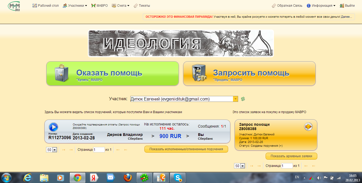Image resolution: width=362 pixels, height=183 pixels.
Task: Click sender name Дернов Владимир
Action: coord(125,135)
